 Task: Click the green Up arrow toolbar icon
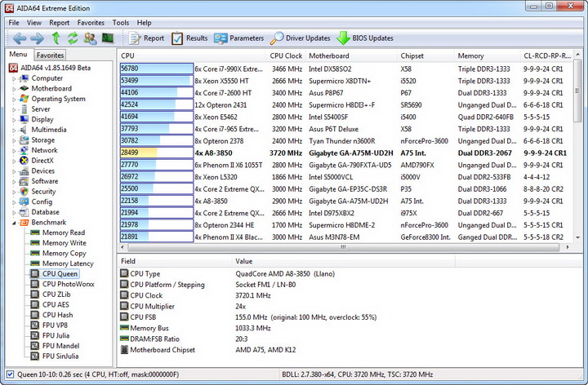(56, 38)
